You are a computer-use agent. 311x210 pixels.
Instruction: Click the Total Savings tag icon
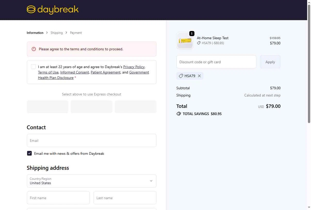click(x=179, y=114)
